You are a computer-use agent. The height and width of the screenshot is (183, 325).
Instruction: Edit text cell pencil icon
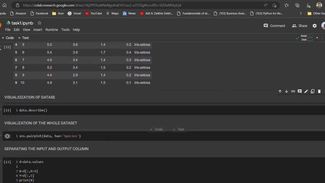306,91
